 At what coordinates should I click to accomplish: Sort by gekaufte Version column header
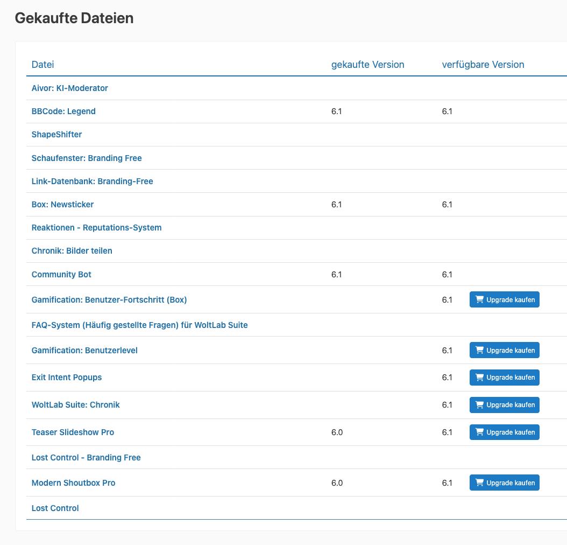pos(367,65)
